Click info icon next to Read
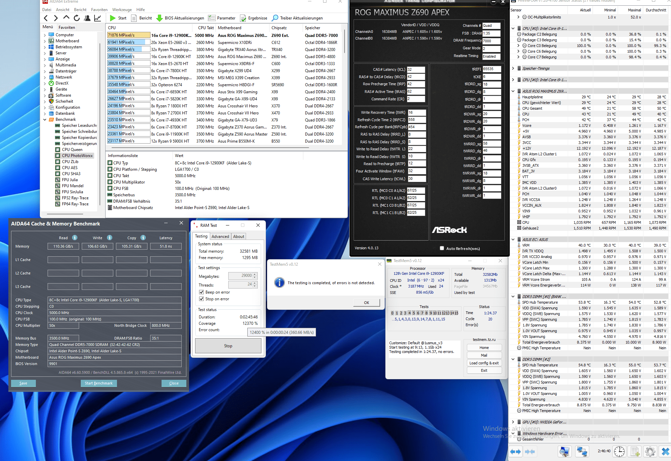Screen dimensions: 671x461 [75, 238]
